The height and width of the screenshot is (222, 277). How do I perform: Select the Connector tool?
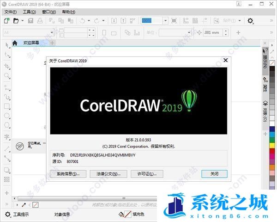[x=7, y=158]
